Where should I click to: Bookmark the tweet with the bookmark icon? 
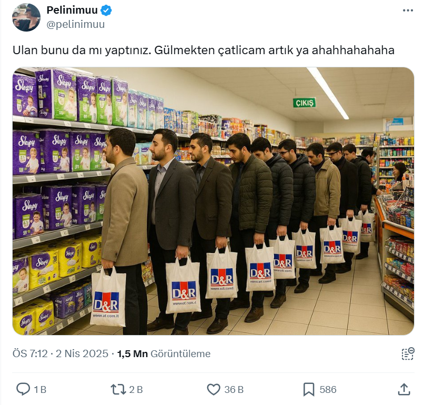[309, 390]
